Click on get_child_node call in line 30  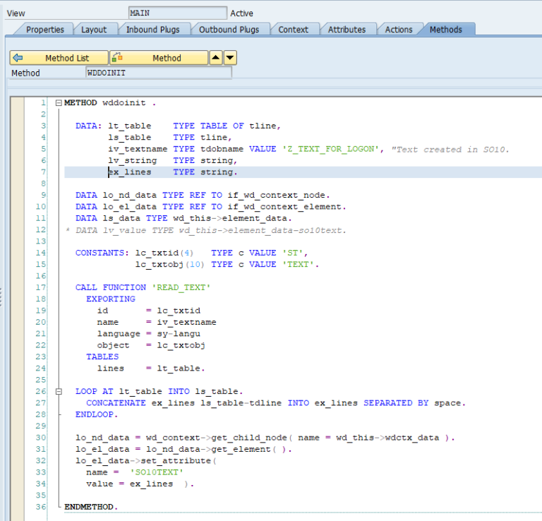click(249, 438)
